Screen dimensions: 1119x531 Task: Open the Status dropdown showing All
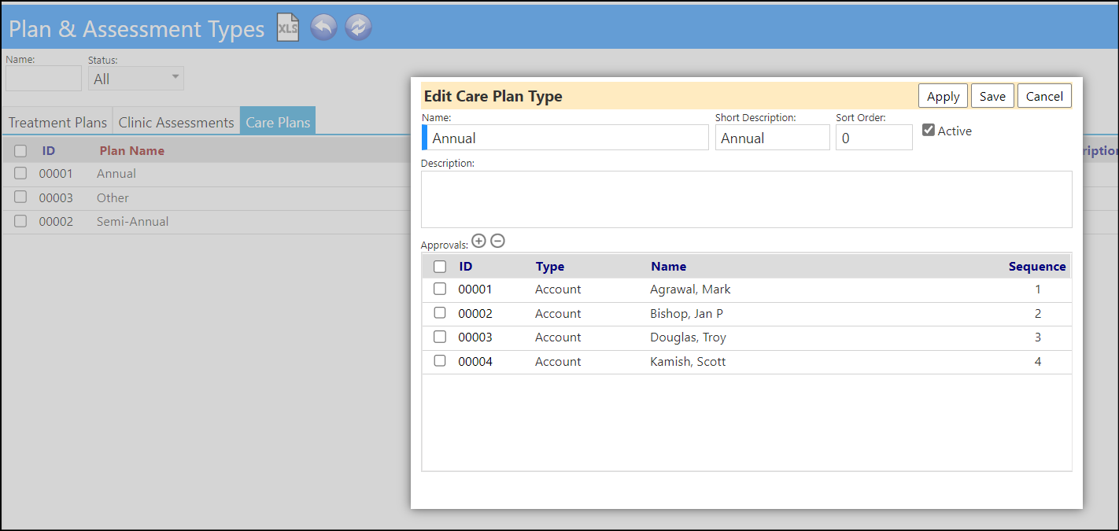tap(136, 78)
